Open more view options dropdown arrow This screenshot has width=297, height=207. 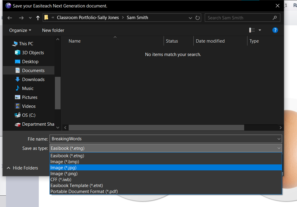260,30
